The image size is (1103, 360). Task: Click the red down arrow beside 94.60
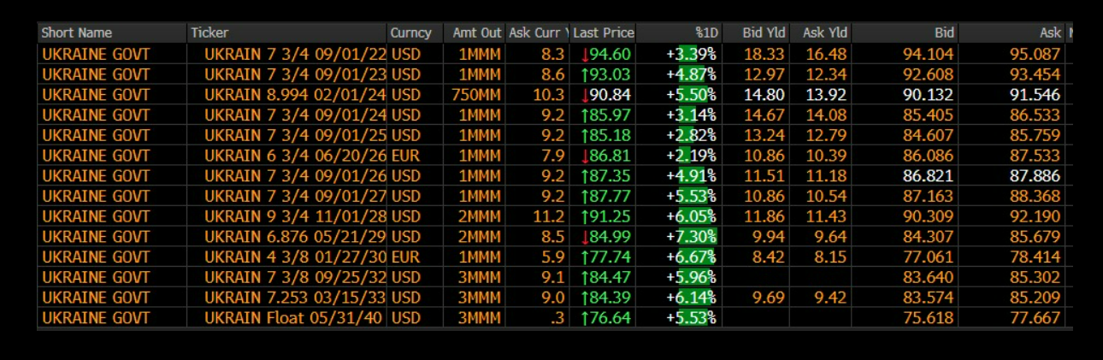(583, 54)
